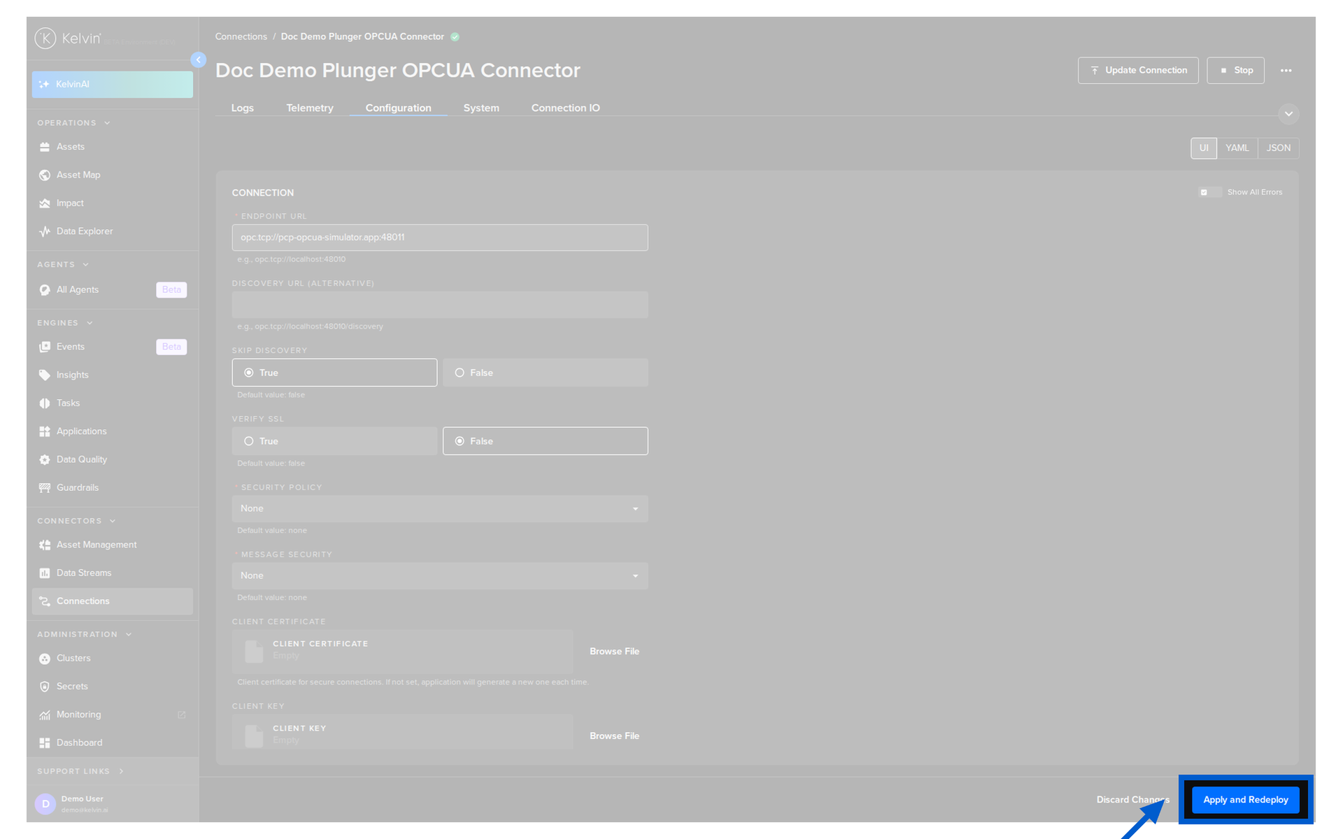Open the Message Security dropdown
Viewport: 1343px width, 839px height.
click(440, 576)
